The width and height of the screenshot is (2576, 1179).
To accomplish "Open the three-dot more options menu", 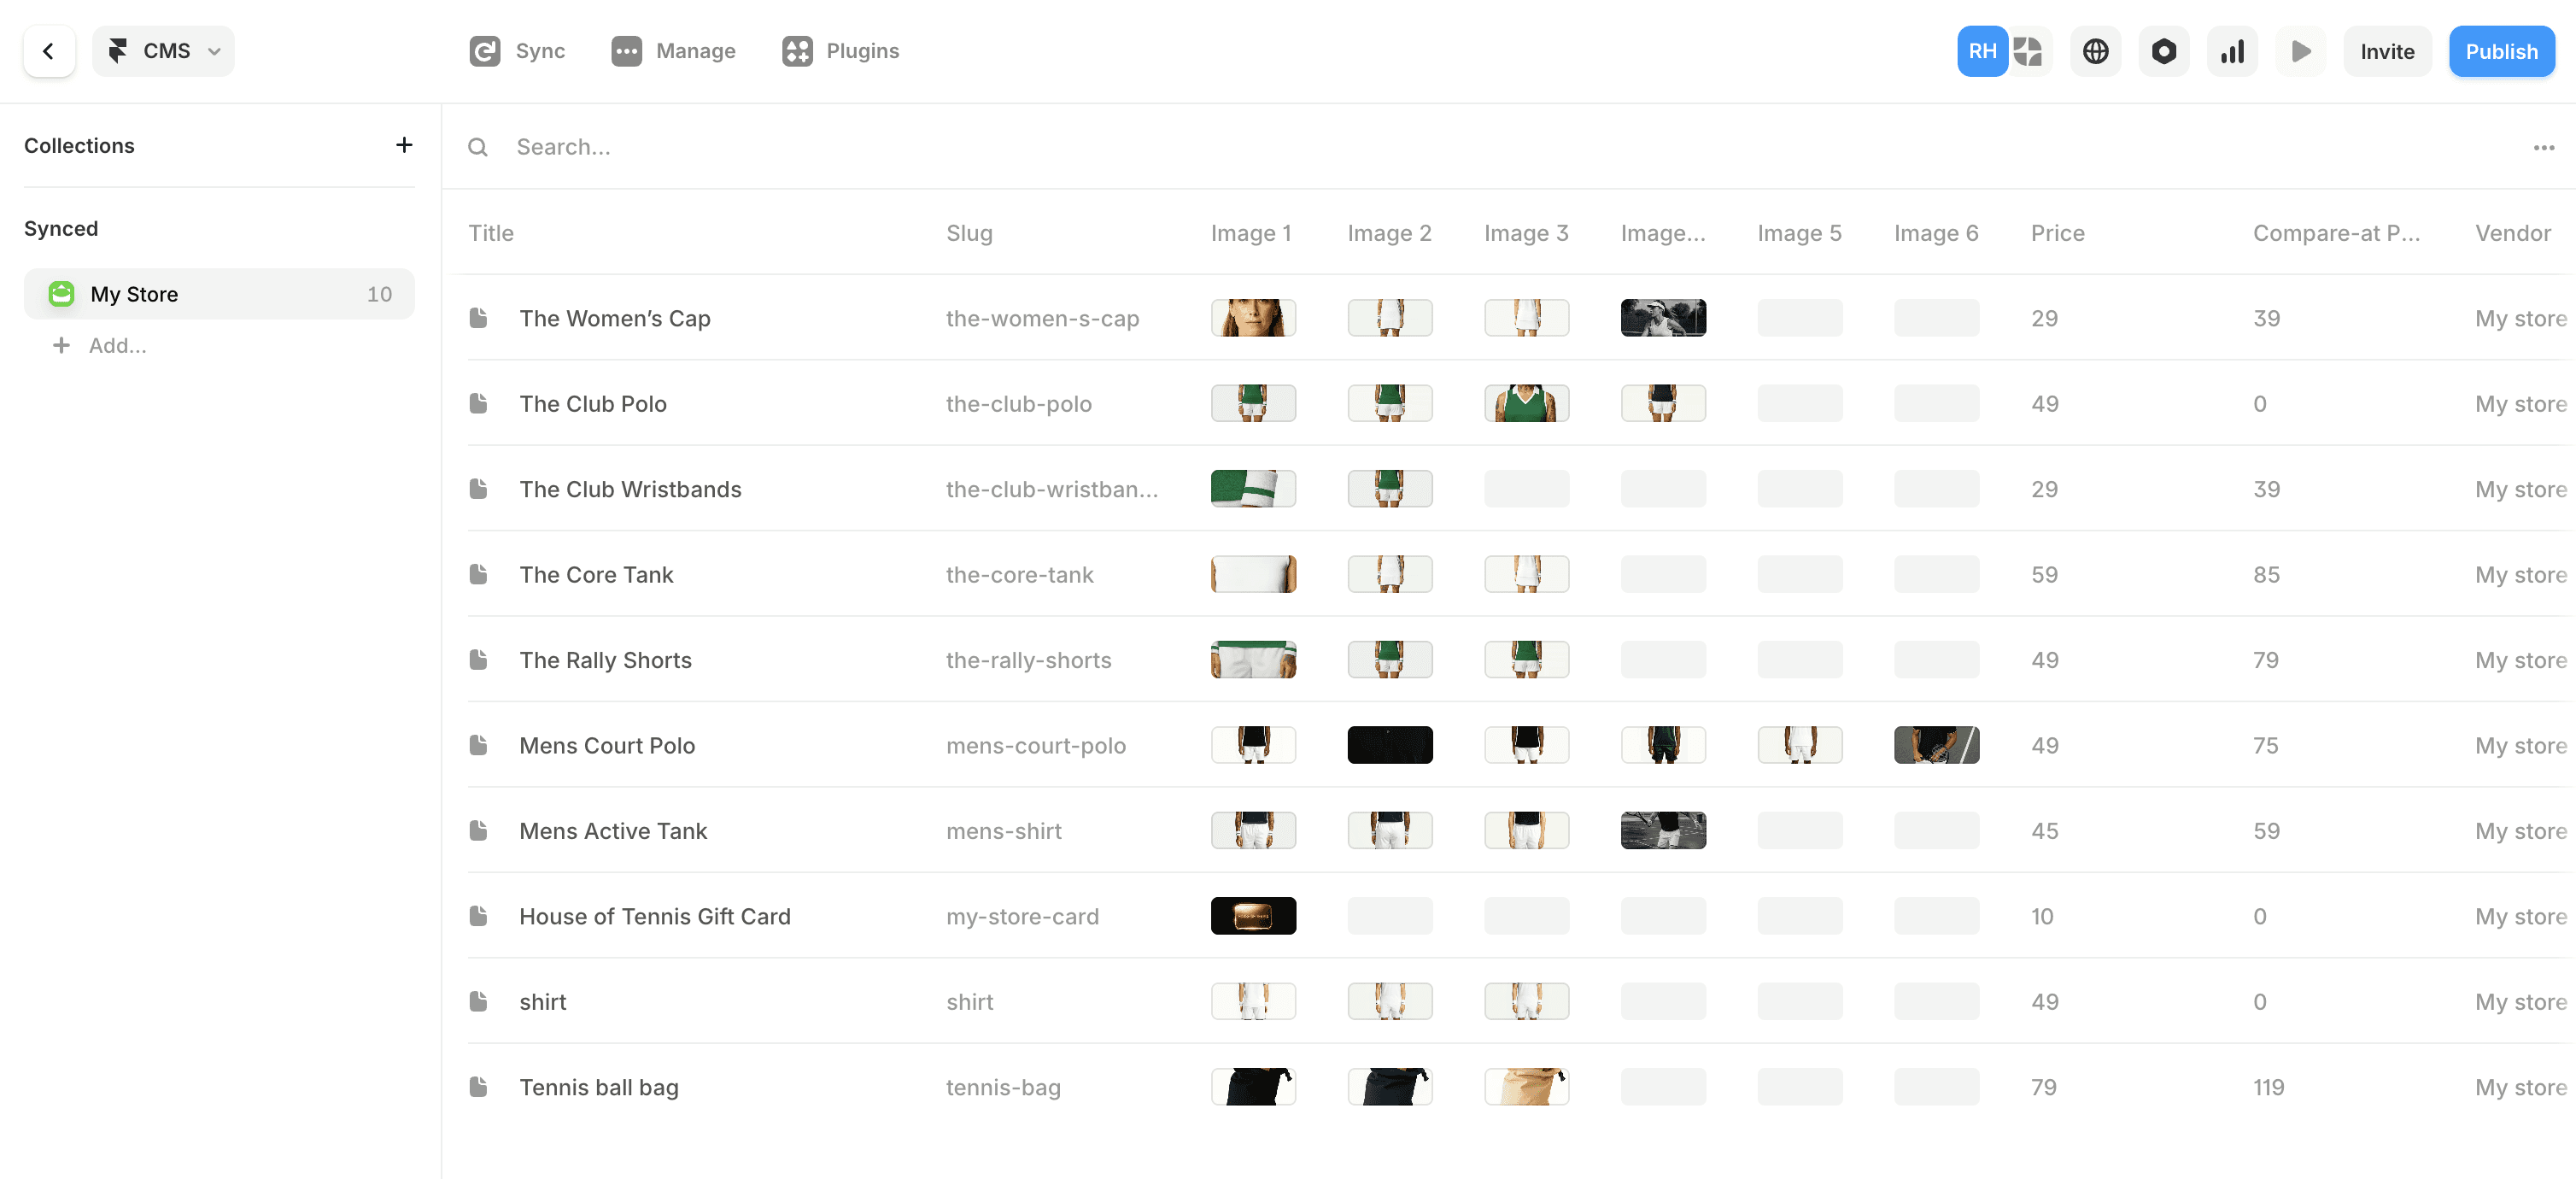I will [2544, 147].
